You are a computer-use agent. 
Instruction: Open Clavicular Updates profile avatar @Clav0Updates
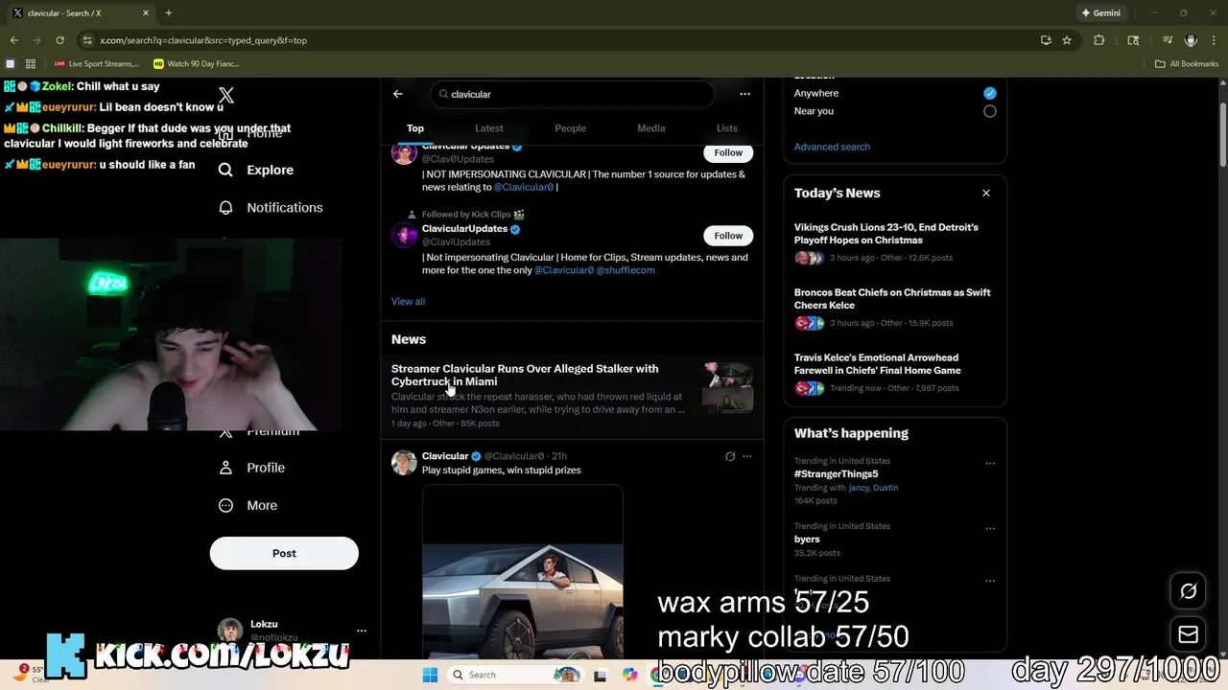pos(404,153)
